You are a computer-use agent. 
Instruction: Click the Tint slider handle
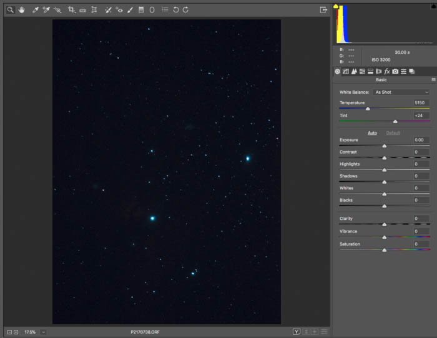(395, 121)
